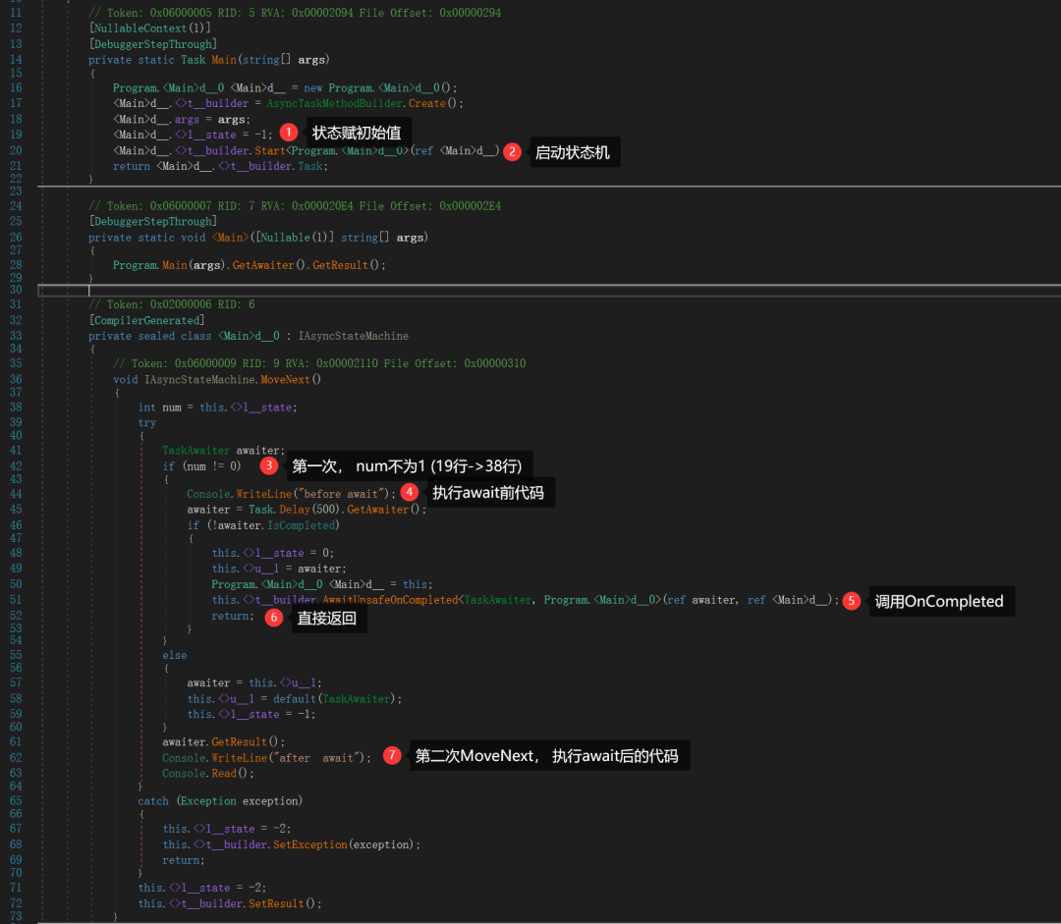Click the try keyword on line 39
The height and width of the screenshot is (924, 1061).
pyautogui.click(x=146, y=423)
